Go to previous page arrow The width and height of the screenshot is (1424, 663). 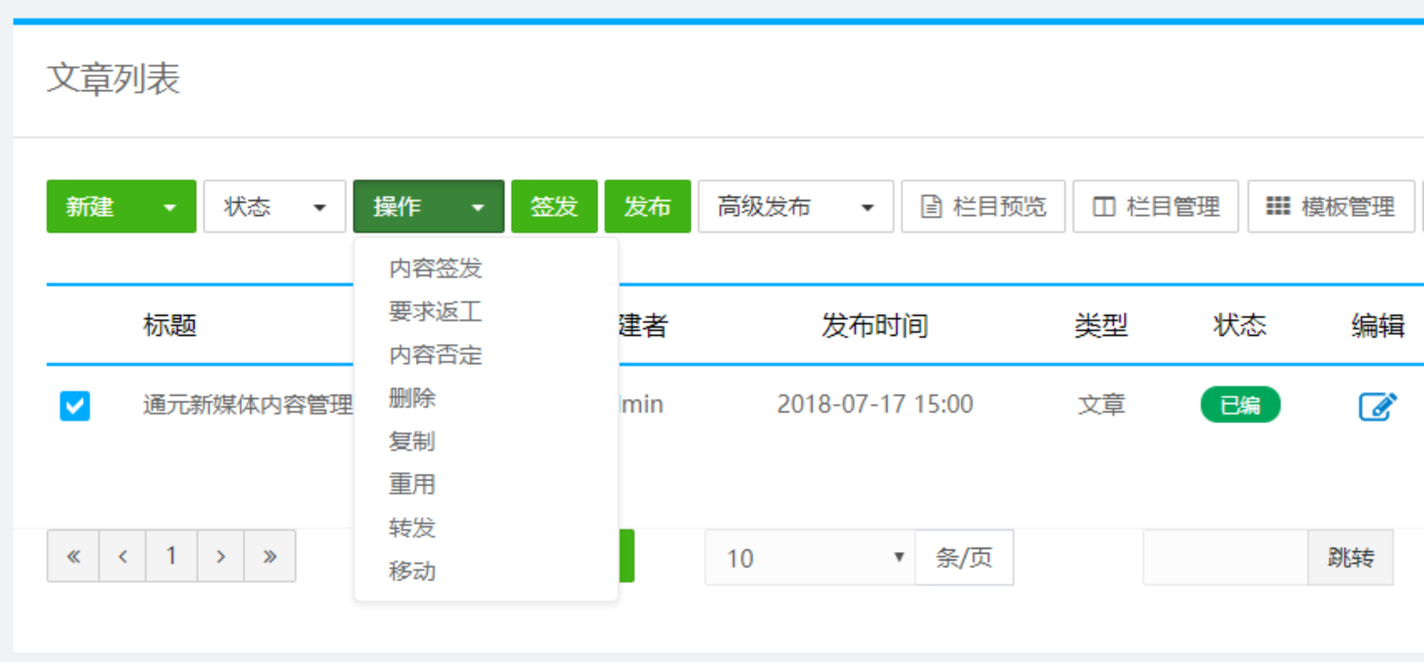[x=123, y=556]
